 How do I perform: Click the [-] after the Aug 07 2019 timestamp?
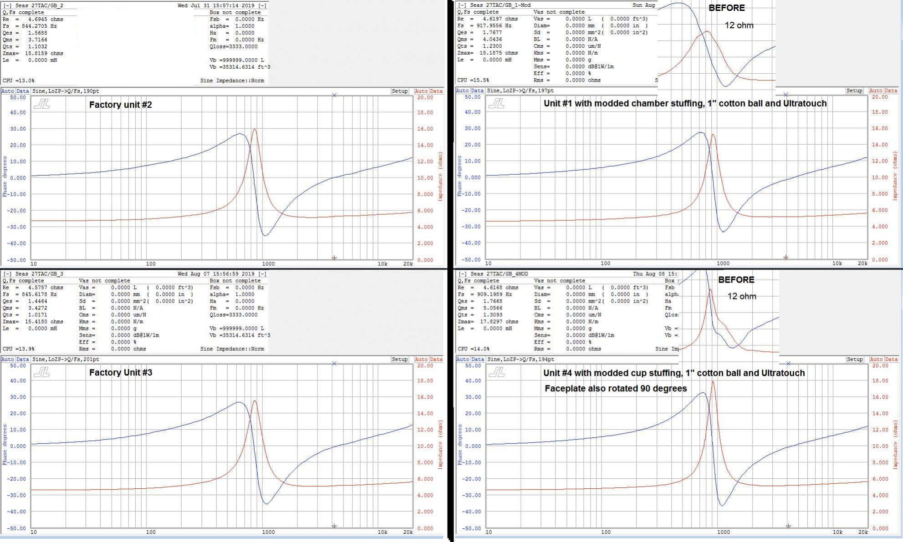coord(262,274)
